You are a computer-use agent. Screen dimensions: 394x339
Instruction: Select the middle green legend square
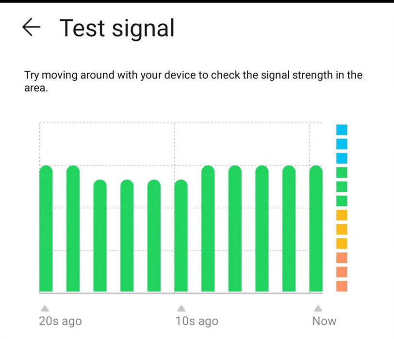point(342,186)
